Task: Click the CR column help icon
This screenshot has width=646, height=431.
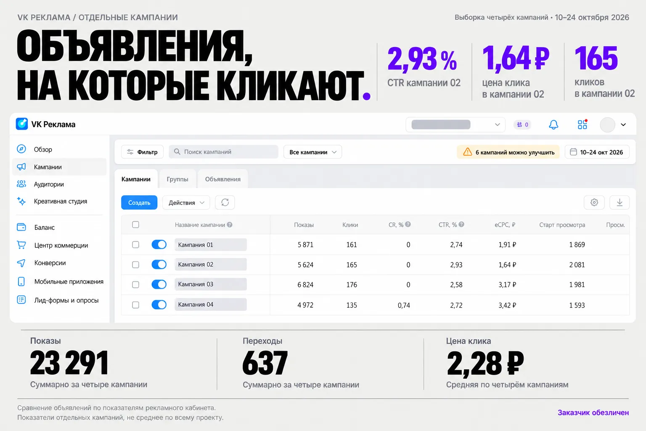Action: tap(408, 224)
